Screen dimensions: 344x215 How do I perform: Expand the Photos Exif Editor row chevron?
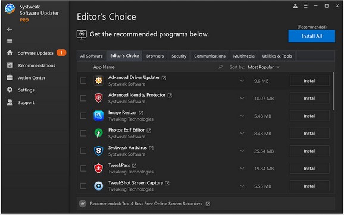pos(242,133)
